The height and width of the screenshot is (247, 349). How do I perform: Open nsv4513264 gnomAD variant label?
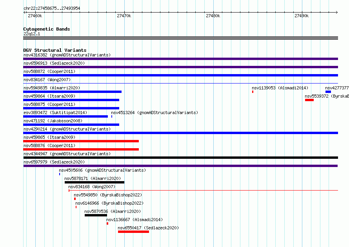(155, 113)
